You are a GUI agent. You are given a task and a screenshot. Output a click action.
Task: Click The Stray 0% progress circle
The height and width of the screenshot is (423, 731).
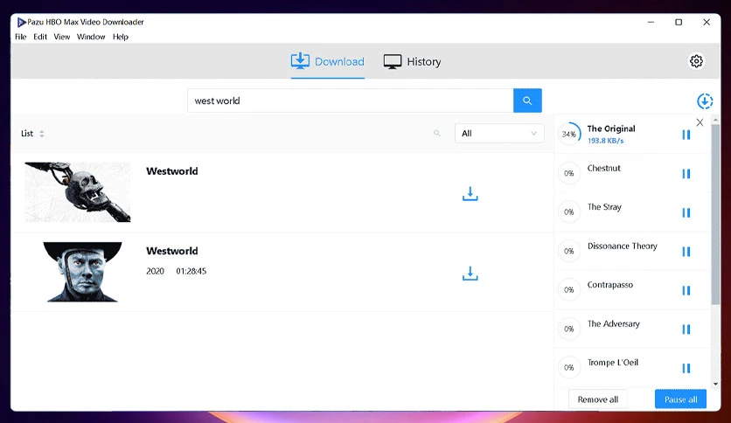pyautogui.click(x=569, y=212)
